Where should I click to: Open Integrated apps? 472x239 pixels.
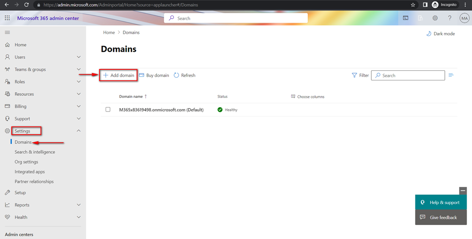[x=30, y=172]
